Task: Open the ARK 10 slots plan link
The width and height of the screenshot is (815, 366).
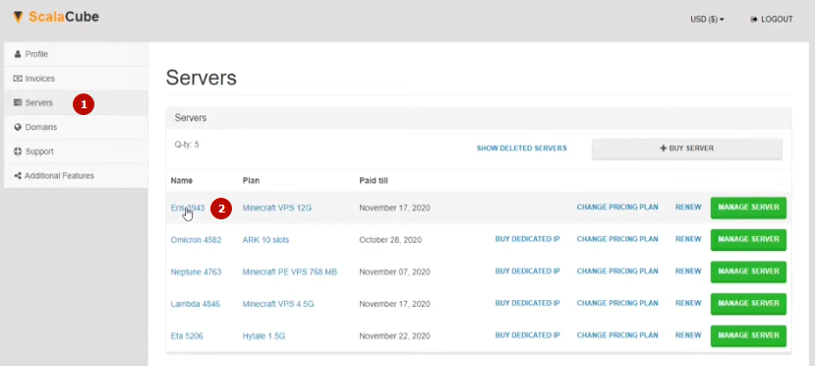Action: tap(265, 240)
